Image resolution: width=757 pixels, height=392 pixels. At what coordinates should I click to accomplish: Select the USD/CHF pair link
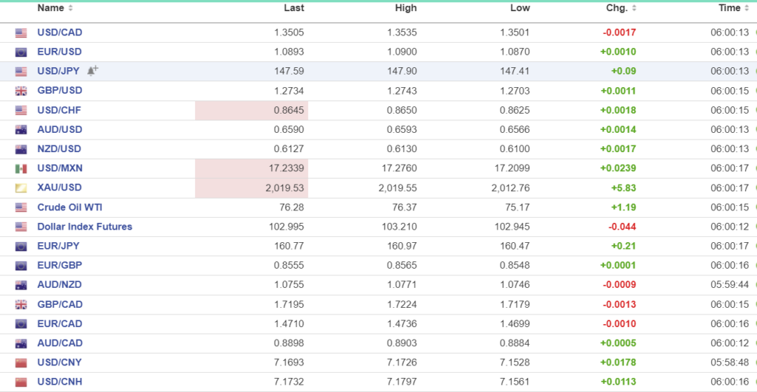click(59, 110)
